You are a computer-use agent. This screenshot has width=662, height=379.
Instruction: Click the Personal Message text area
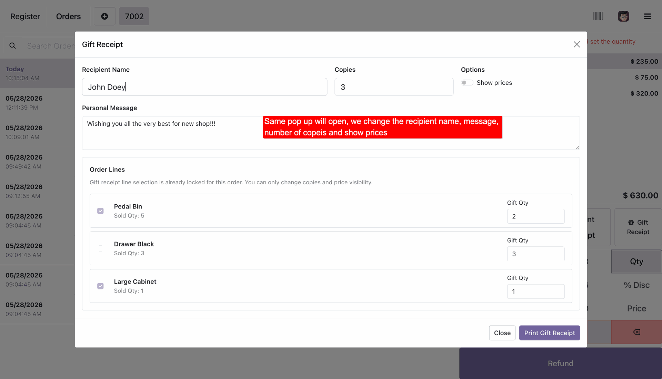click(331, 133)
